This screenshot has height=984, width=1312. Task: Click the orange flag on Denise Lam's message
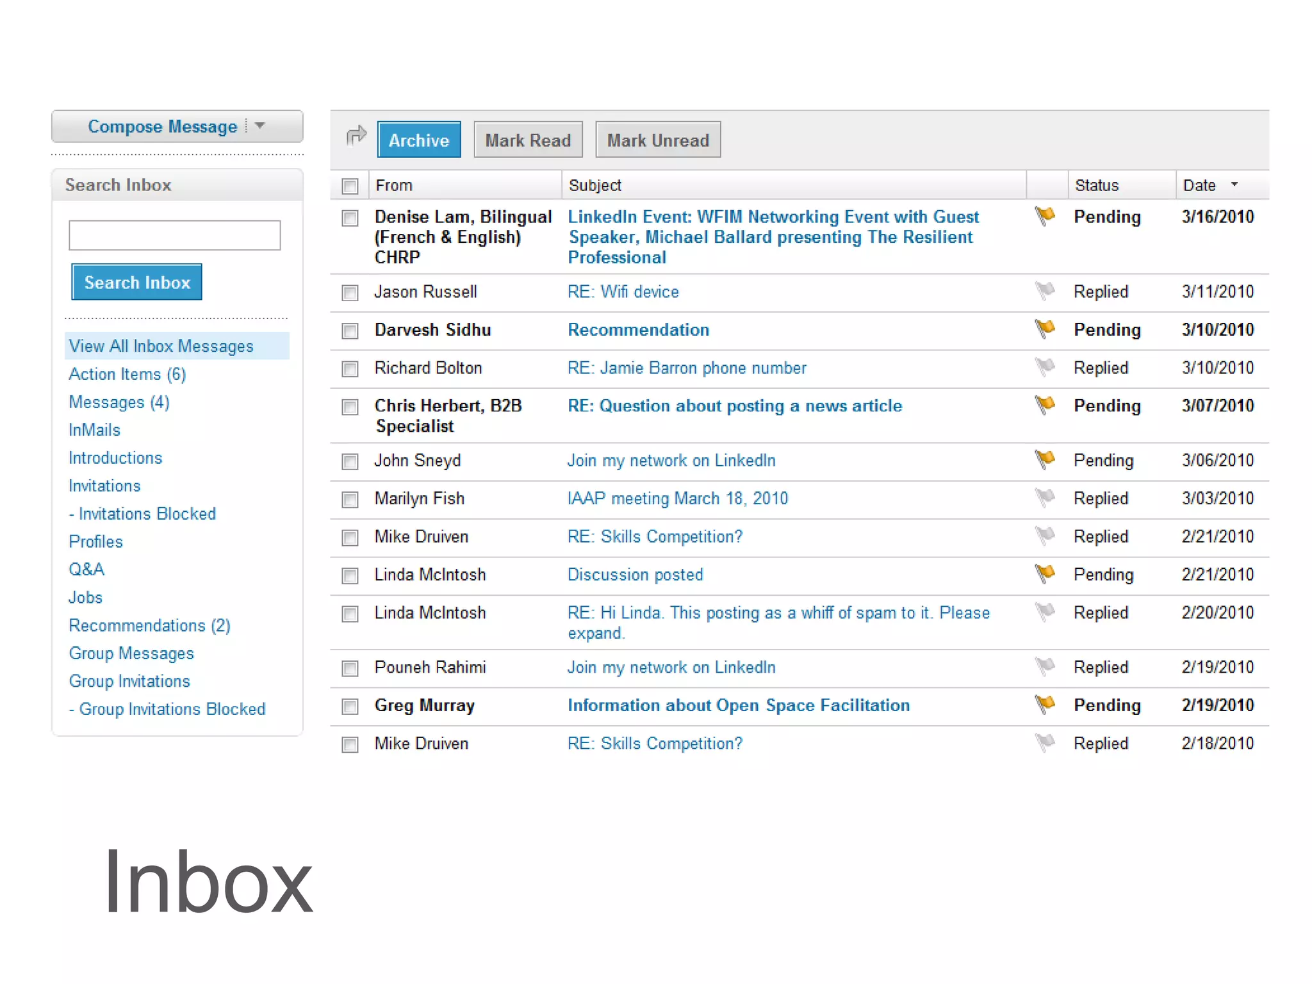click(1045, 216)
